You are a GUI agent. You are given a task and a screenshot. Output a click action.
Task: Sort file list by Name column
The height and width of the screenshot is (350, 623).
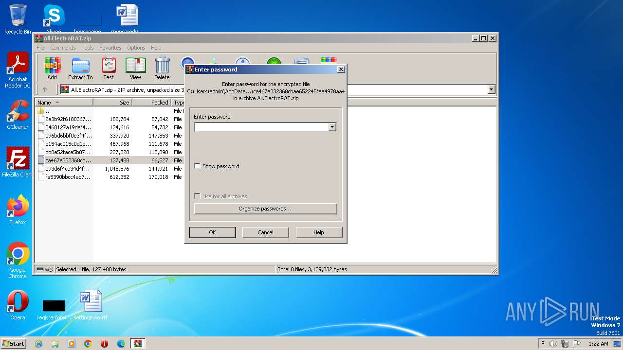click(x=64, y=103)
